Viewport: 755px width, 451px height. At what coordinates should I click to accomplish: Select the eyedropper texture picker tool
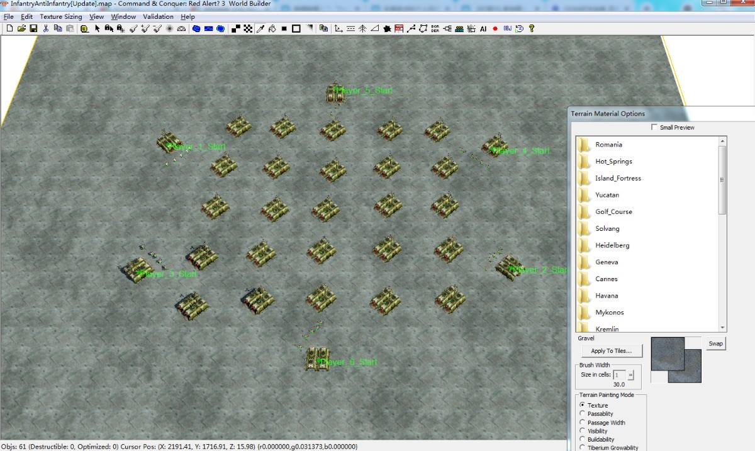pyautogui.click(x=260, y=28)
